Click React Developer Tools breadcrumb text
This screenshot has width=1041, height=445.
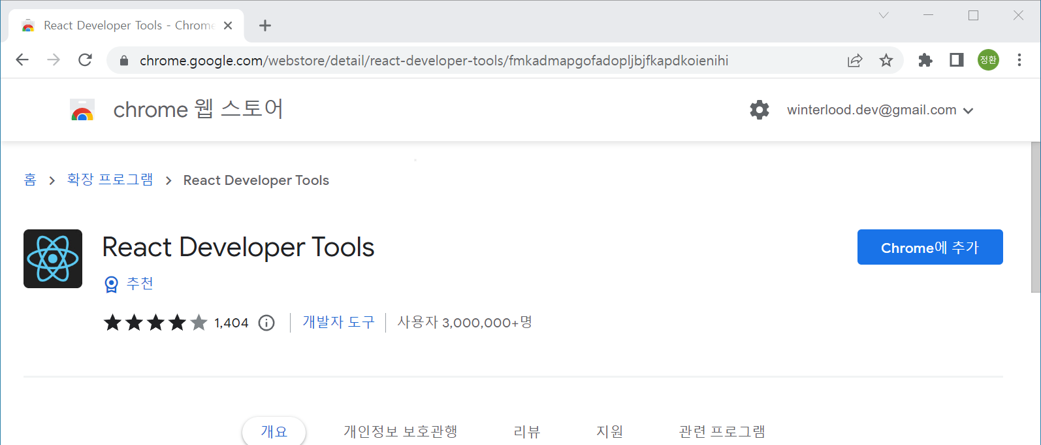(x=256, y=180)
